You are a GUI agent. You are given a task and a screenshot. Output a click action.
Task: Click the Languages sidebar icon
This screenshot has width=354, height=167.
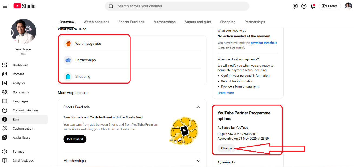click(x=5, y=101)
